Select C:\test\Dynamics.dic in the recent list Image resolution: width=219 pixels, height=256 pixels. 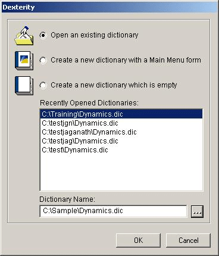point(121,150)
